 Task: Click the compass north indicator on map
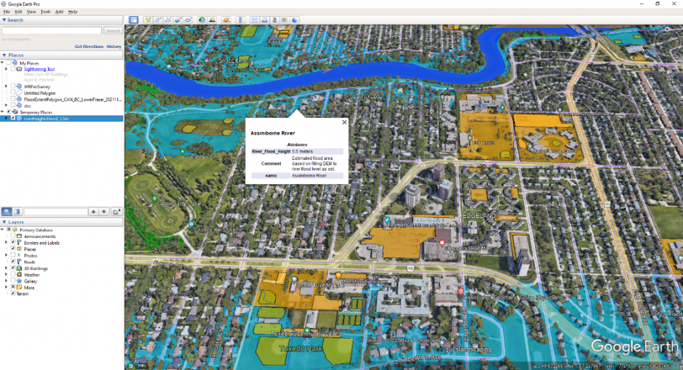tap(666, 29)
